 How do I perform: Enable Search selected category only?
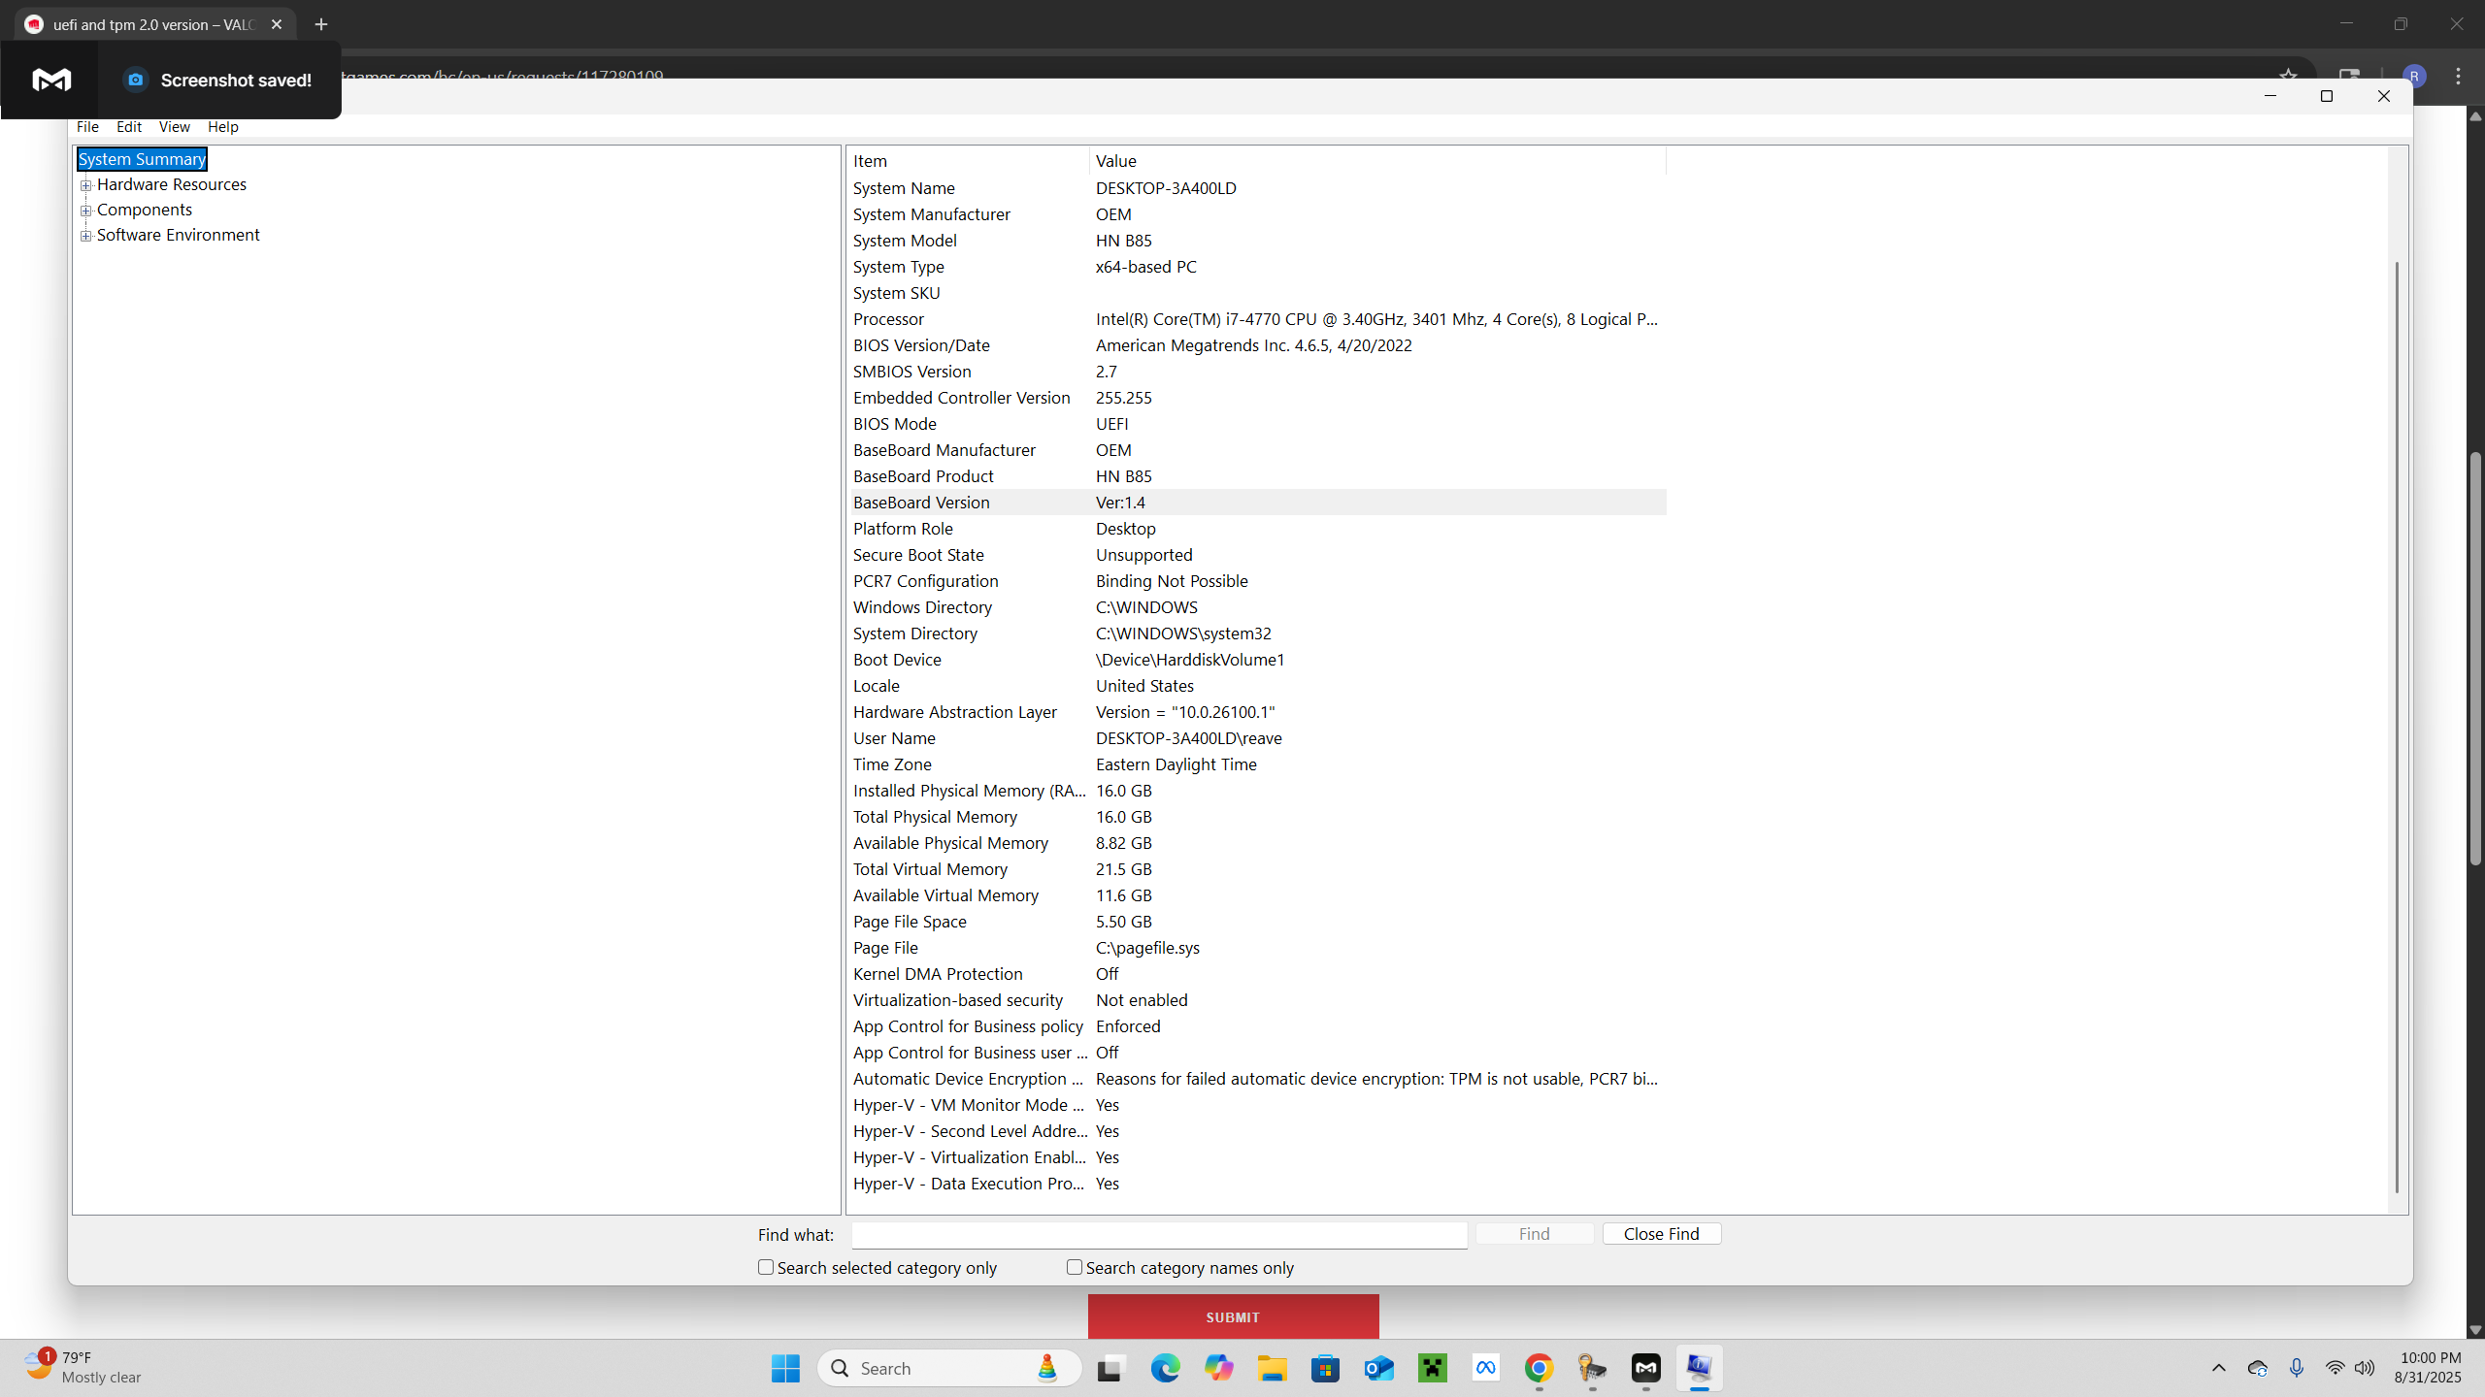point(766,1267)
